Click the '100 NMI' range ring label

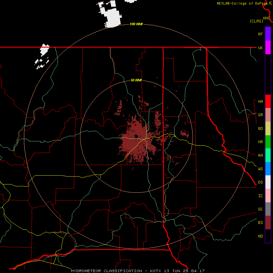tap(136, 24)
